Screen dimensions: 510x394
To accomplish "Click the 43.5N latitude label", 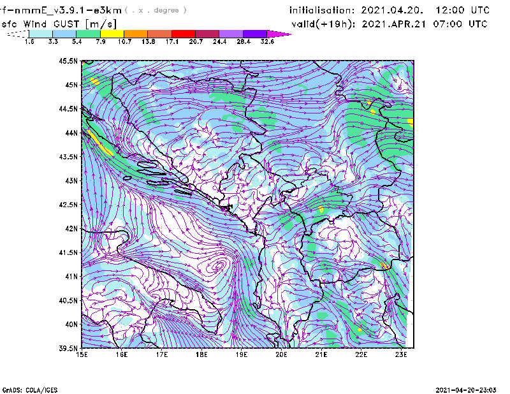I will click(x=68, y=157).
